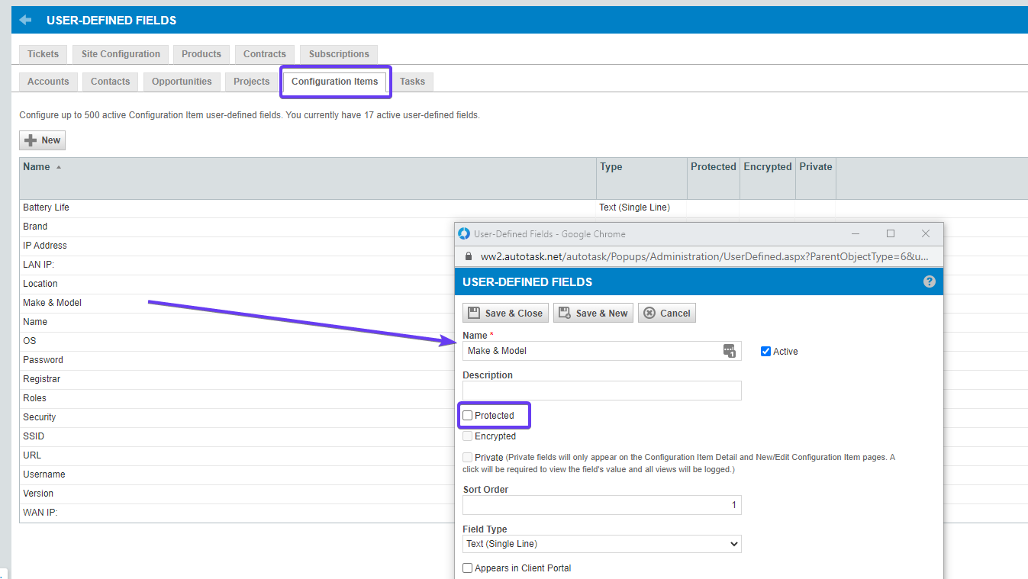Click the Cancel button

point(666,312)
